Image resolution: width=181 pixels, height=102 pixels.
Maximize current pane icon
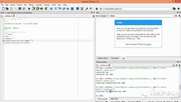click(x=78, y=9)
